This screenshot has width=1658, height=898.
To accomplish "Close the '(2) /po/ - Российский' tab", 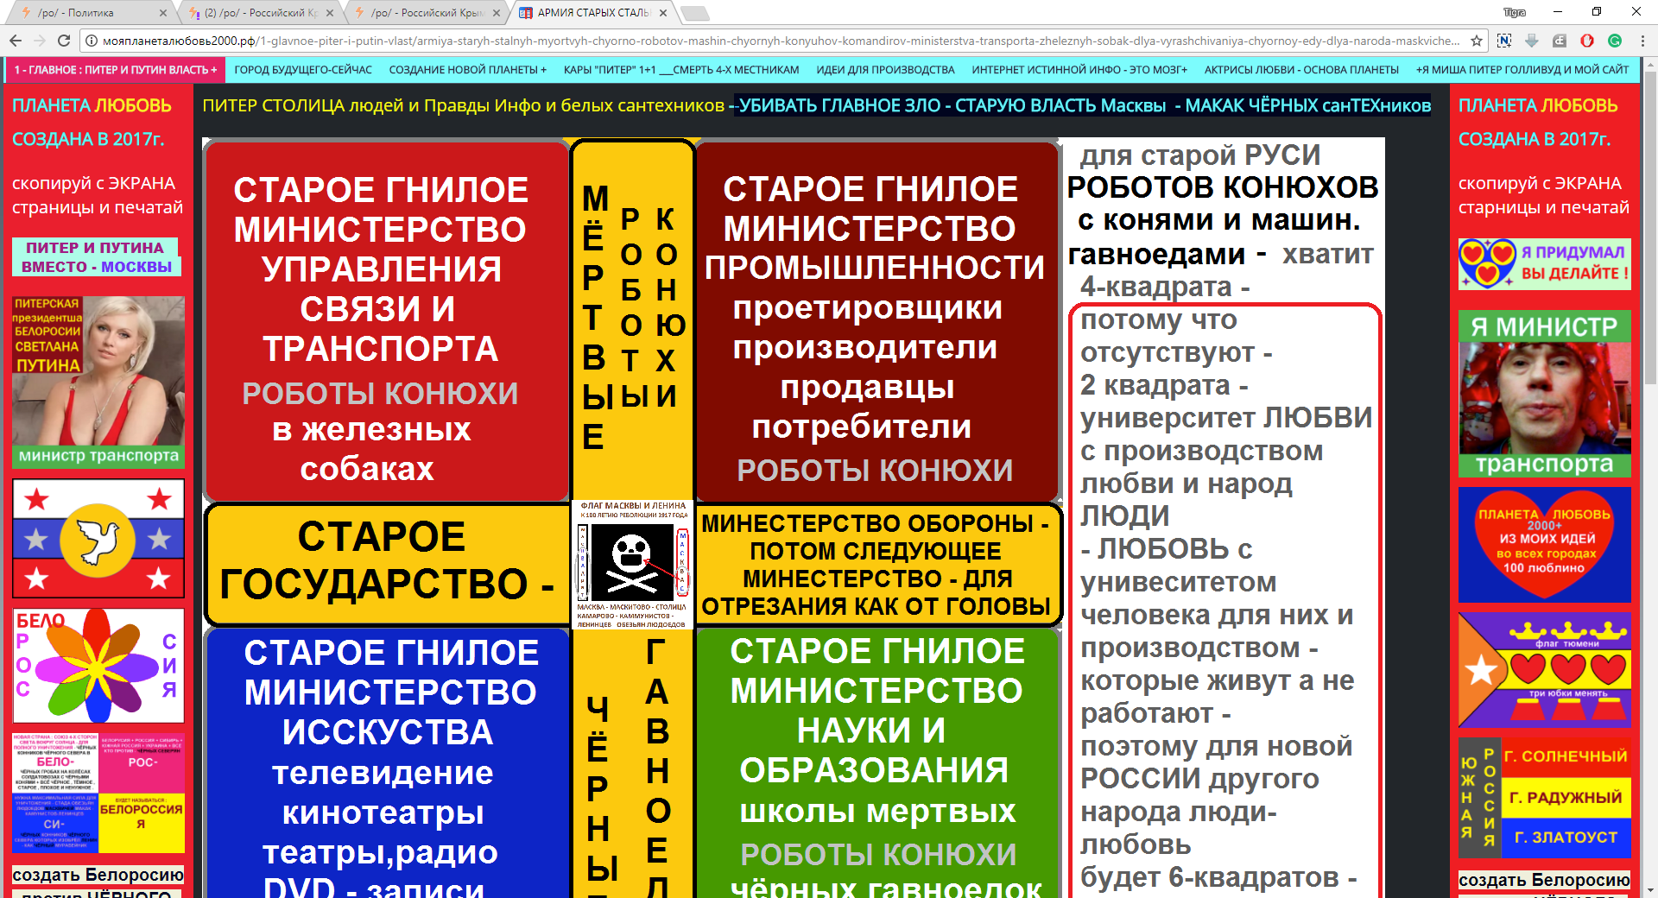I will point(332,13).
